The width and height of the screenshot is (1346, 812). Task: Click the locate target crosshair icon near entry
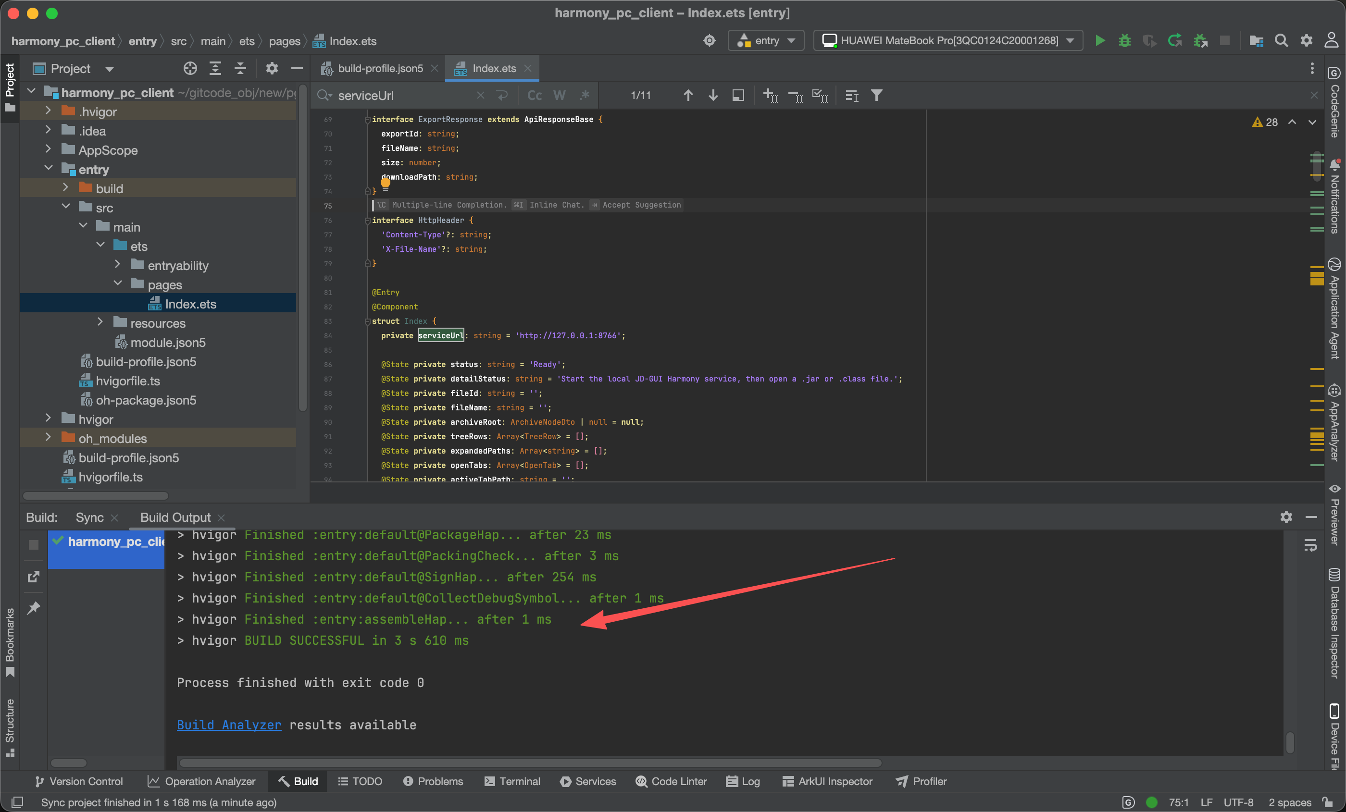click(709, 40)
